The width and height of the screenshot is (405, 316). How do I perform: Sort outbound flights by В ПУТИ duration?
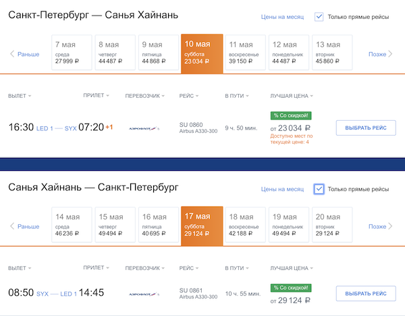tap(236, 96)
